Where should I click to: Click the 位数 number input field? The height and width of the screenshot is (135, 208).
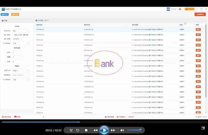coord(18,61)
